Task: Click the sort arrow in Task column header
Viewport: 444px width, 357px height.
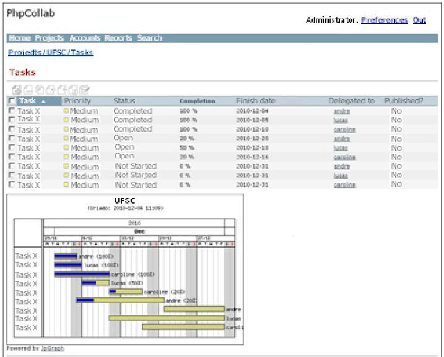Action: coord(43,101)
